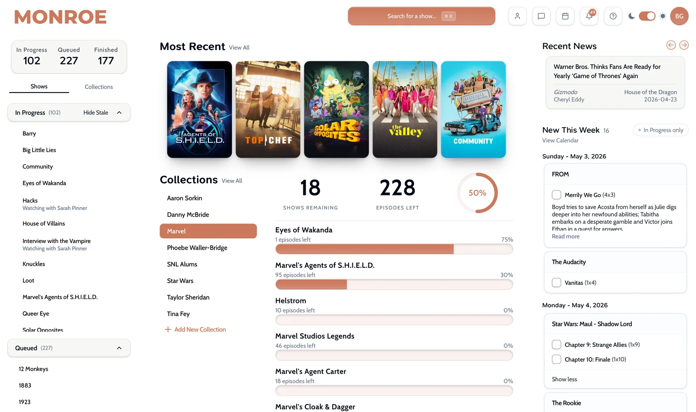Click Marvel's Agents of S.H.I.E.L.D. progress bar
Screen dimensions: 696x412
pyautogui.click(x=394, y=284)
